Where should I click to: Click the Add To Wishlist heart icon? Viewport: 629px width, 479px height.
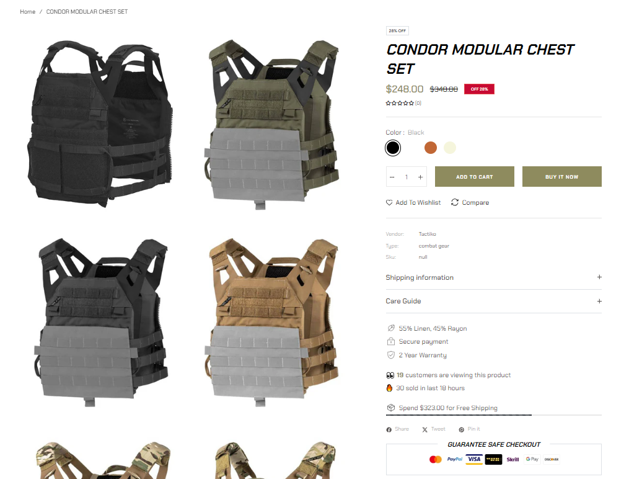[389, 202]
